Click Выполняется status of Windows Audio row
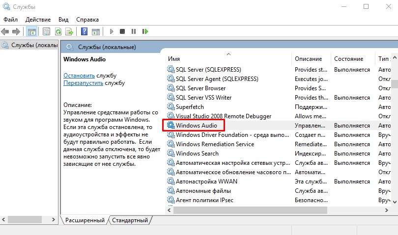 point(352,126)
